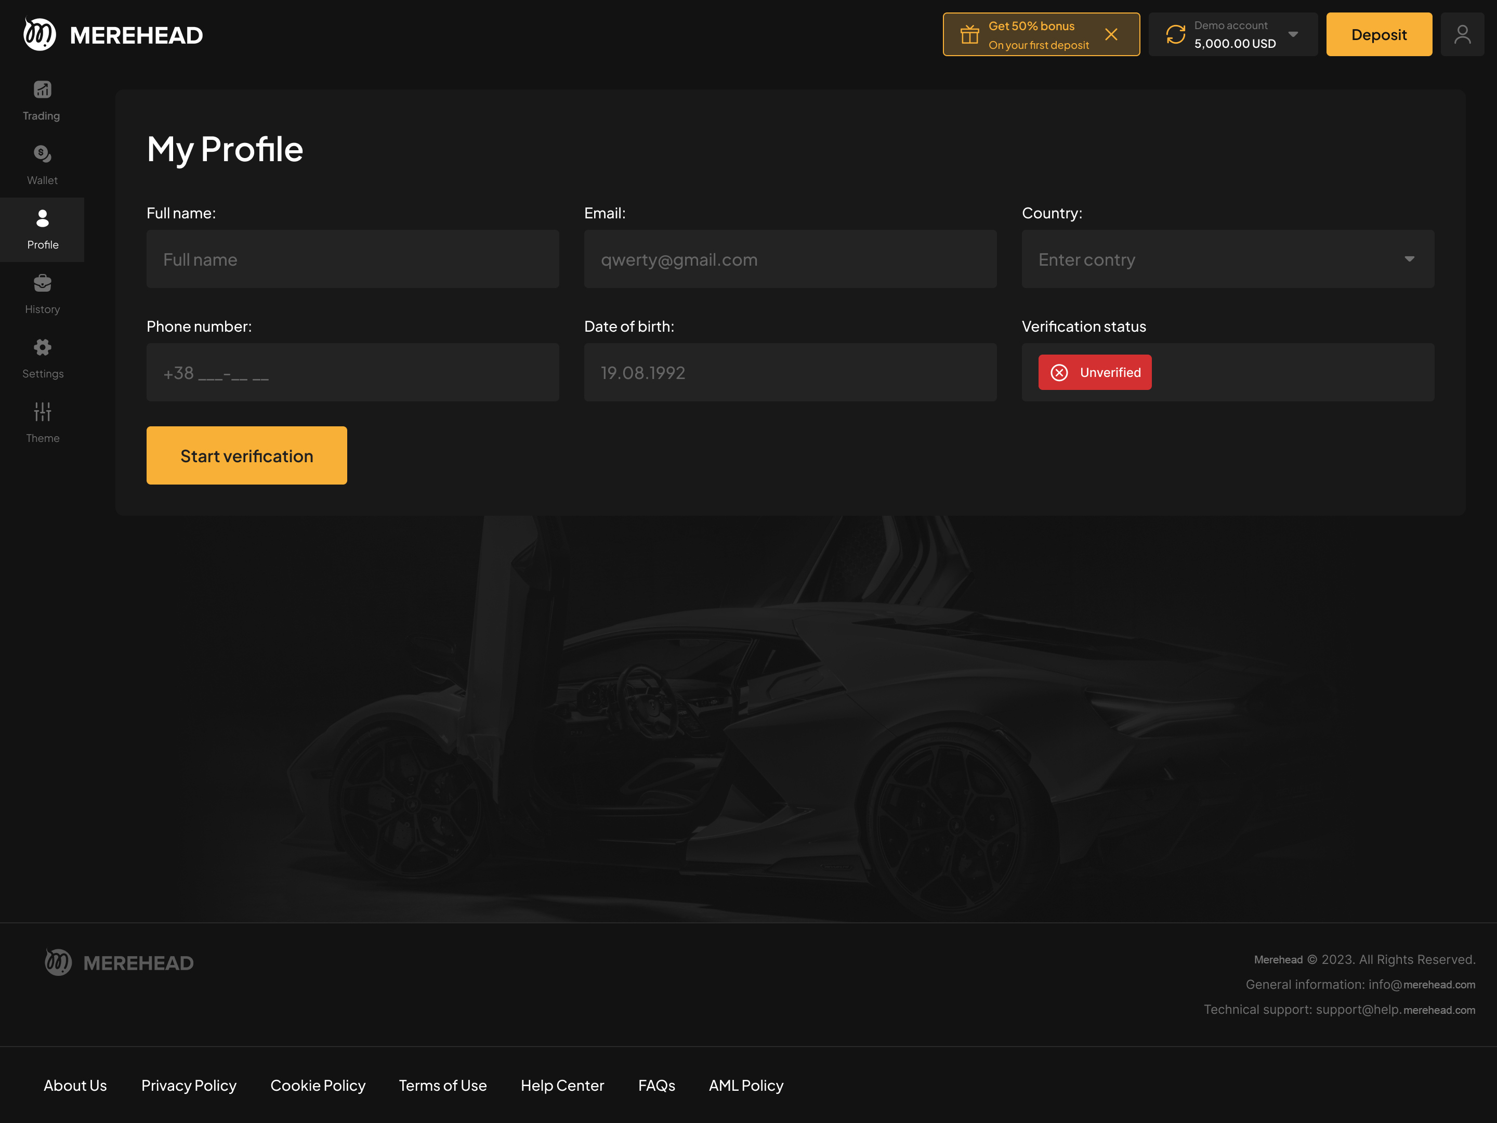Open the Settings gear icon
The width and height of the screenshot is (1497, 1123).
click(42, 347)
